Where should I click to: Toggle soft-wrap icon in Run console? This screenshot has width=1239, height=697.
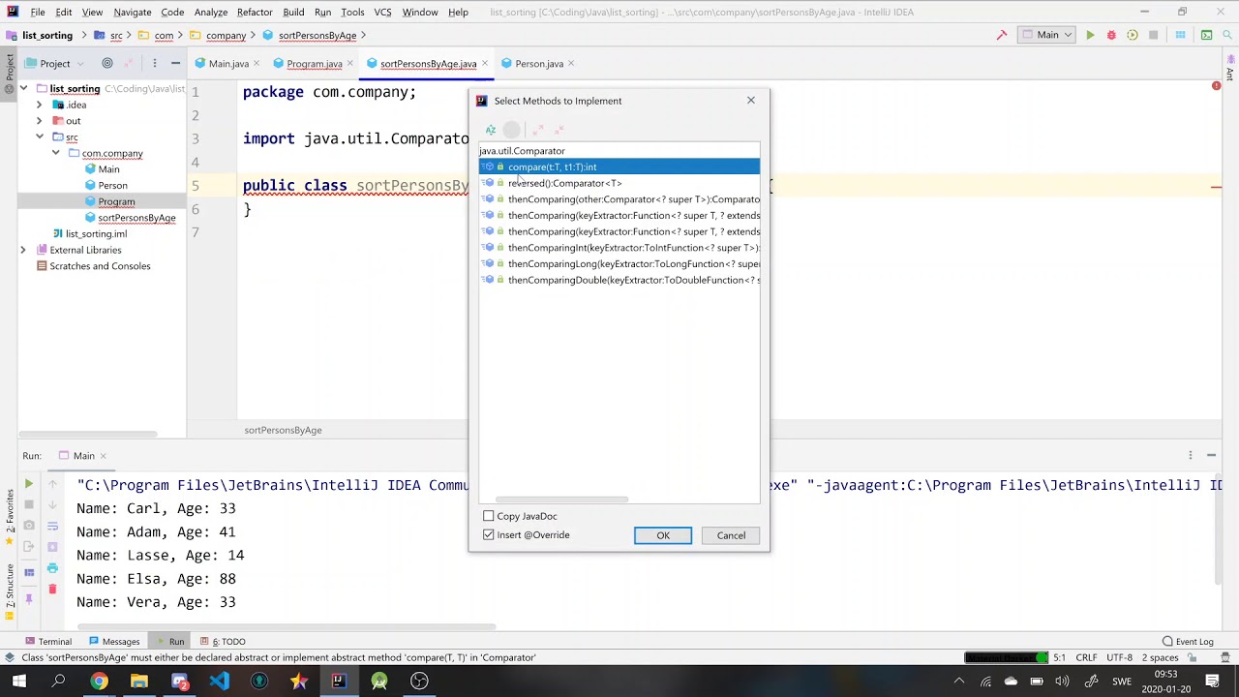[x=52, y=526]
